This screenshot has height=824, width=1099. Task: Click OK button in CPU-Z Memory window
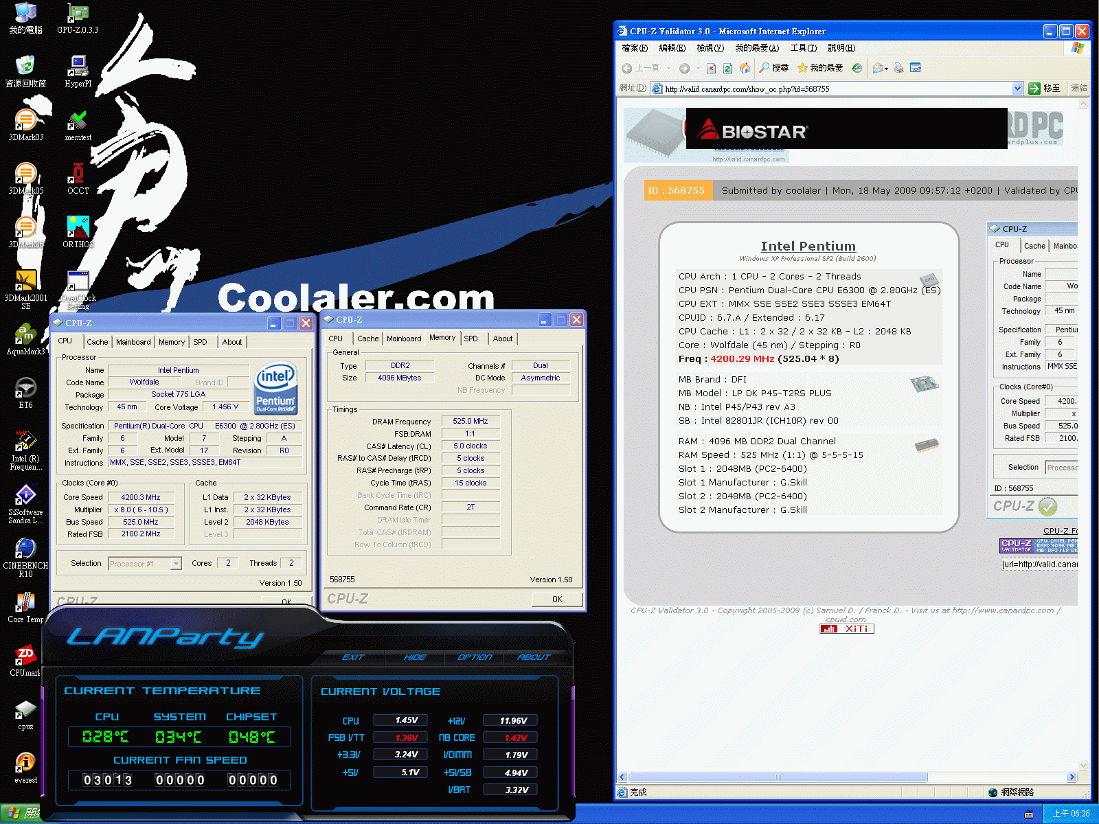click(x=557, y=599)
